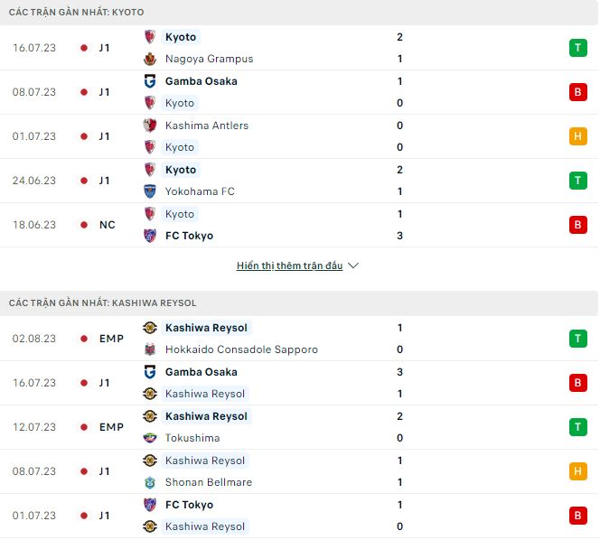The height and width of the screenshot is (540, 600).
Task: Click the Tokushima team crest
Action: click(x=150, y=438)
